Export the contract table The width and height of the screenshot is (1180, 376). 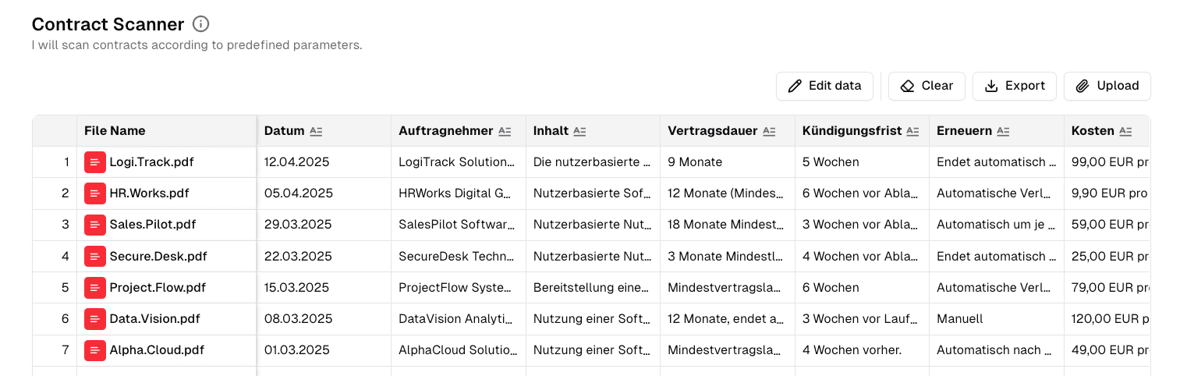1014,86
